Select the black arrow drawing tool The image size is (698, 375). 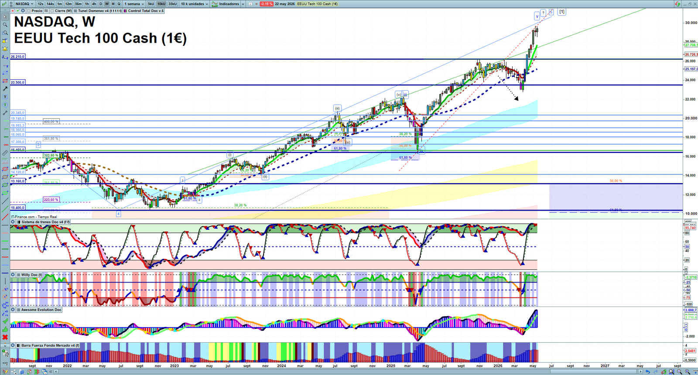5,89
